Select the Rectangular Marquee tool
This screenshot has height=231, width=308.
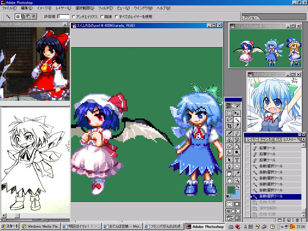229,113
